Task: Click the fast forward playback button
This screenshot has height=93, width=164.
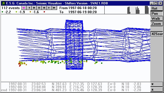Action: coord(54,8)
